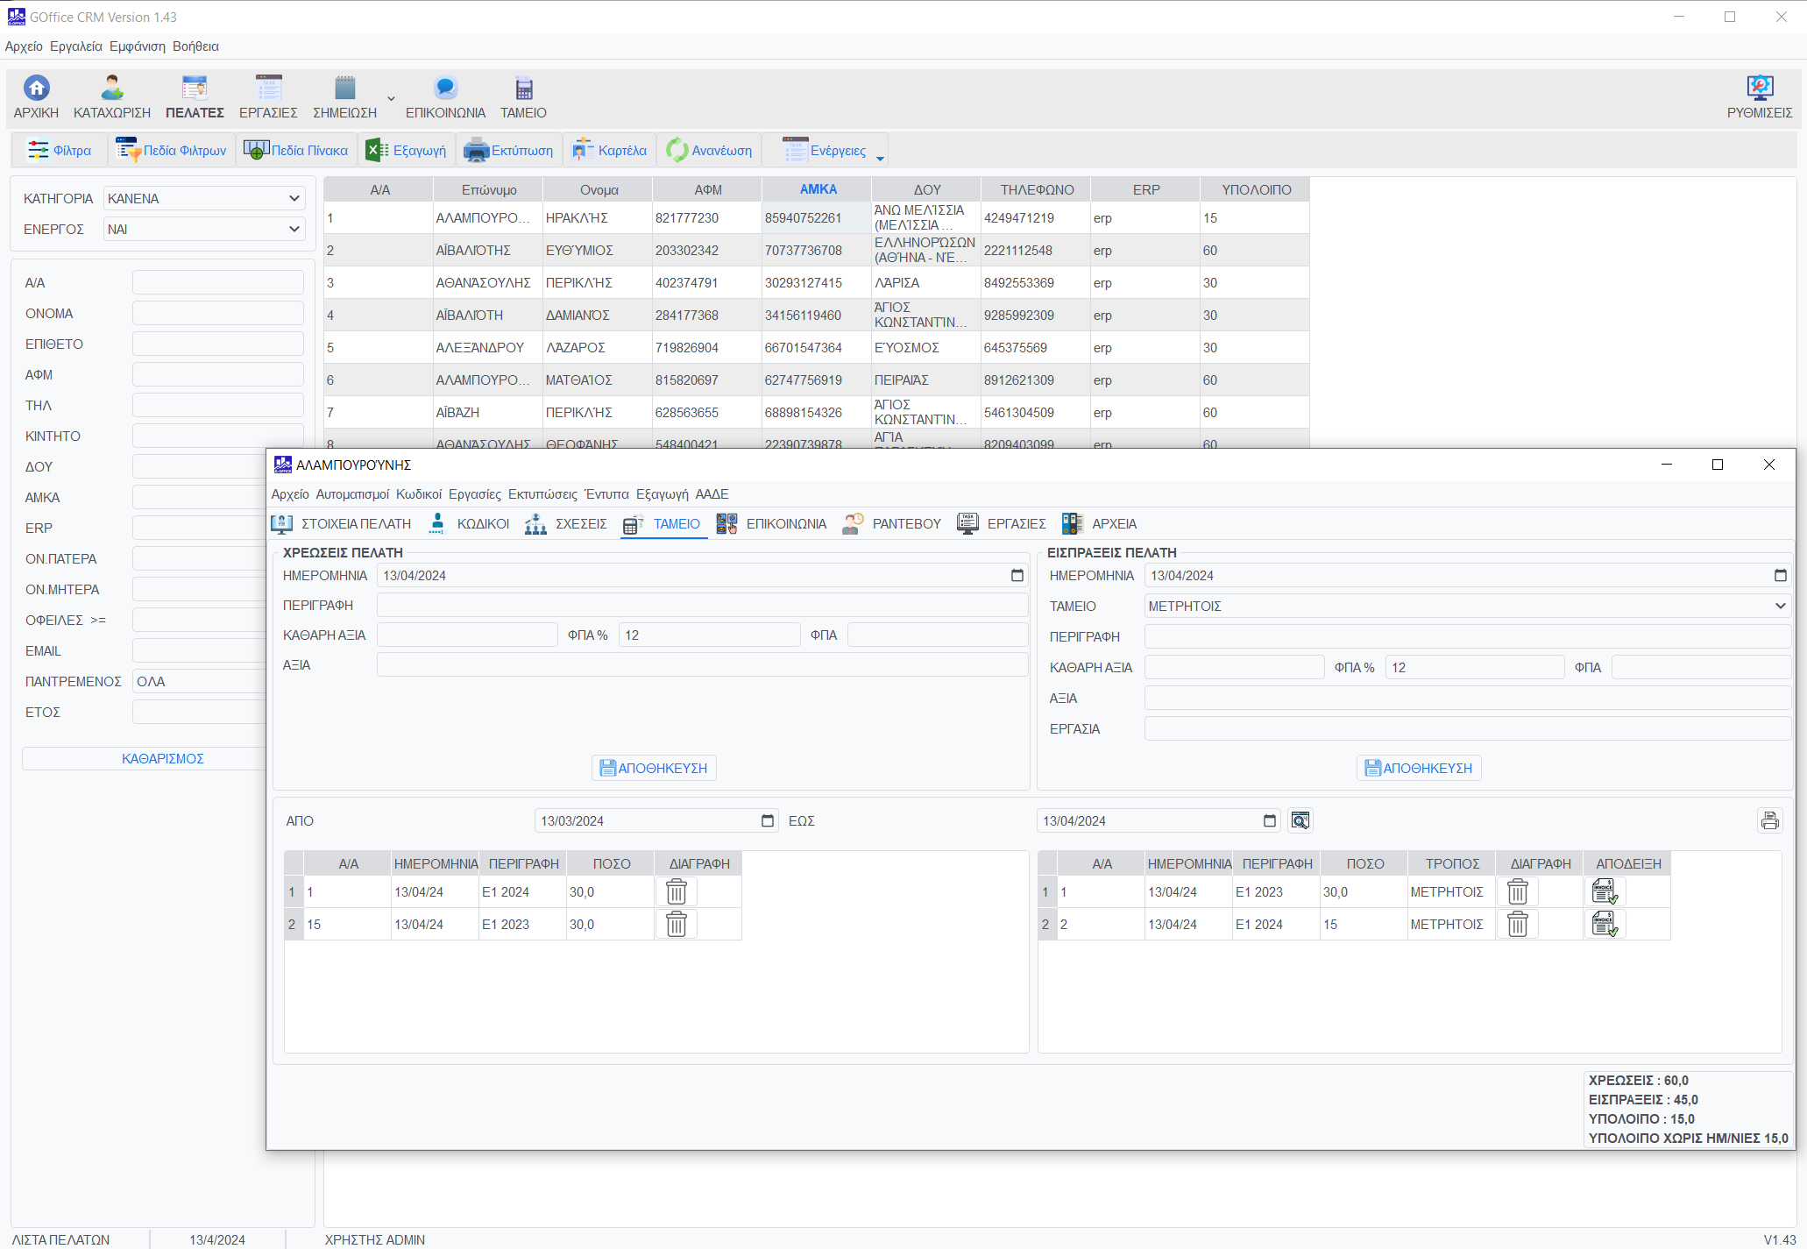This screenshot has height=1249, width=1807.
Task: Open ΡΥΘΜΙΣΕΙΣ settings
Action: [1759, 96]
